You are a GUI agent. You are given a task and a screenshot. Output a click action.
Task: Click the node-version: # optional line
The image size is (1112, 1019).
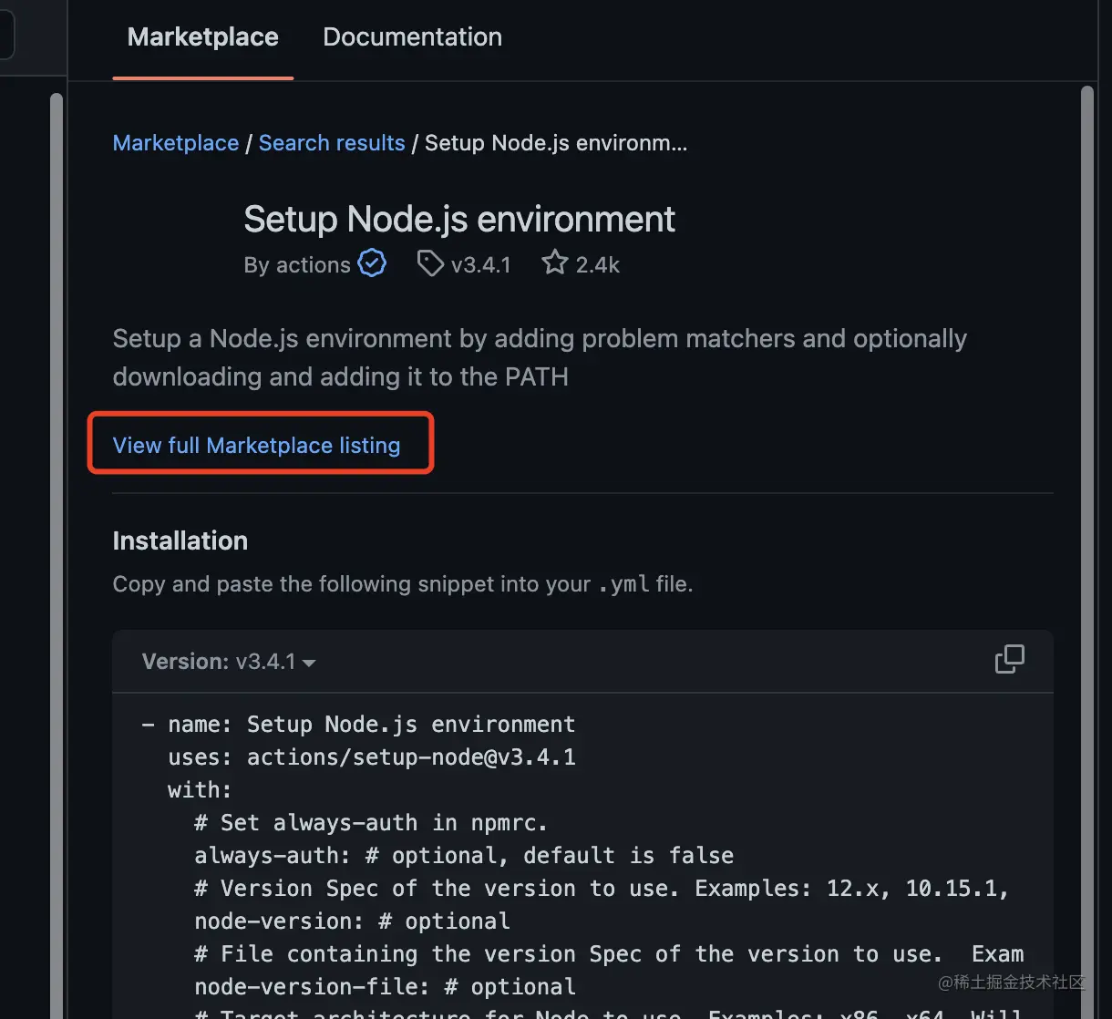(x=352, y=921)
